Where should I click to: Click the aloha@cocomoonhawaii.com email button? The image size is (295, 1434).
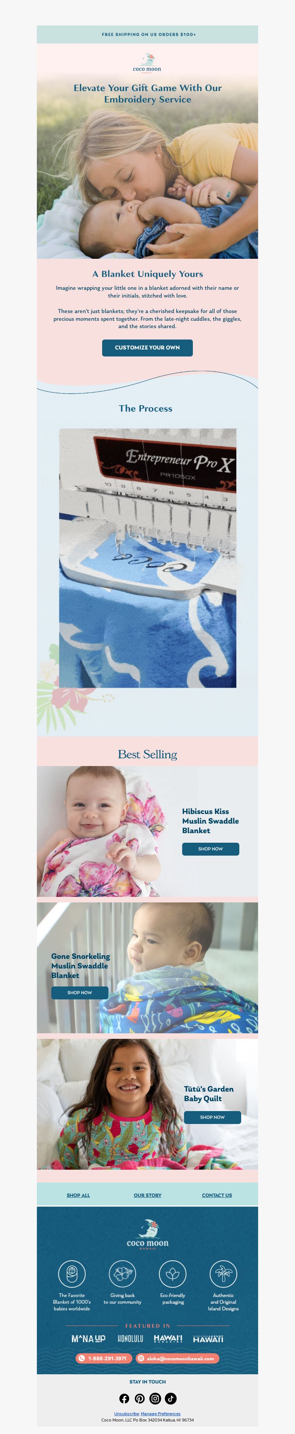tap(178, 1358)
